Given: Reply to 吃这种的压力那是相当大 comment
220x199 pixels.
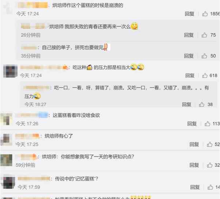Looking at the screenshot, I should click(190, 76).
